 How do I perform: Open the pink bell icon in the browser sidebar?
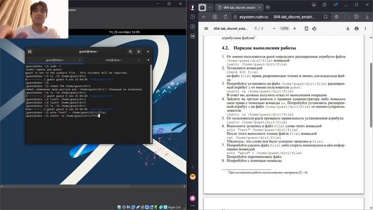click(193, 198)
